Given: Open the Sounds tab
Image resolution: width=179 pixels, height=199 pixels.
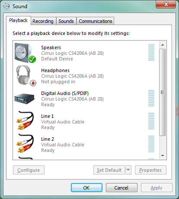Looking at the screenshot, I should click(66, 21).
